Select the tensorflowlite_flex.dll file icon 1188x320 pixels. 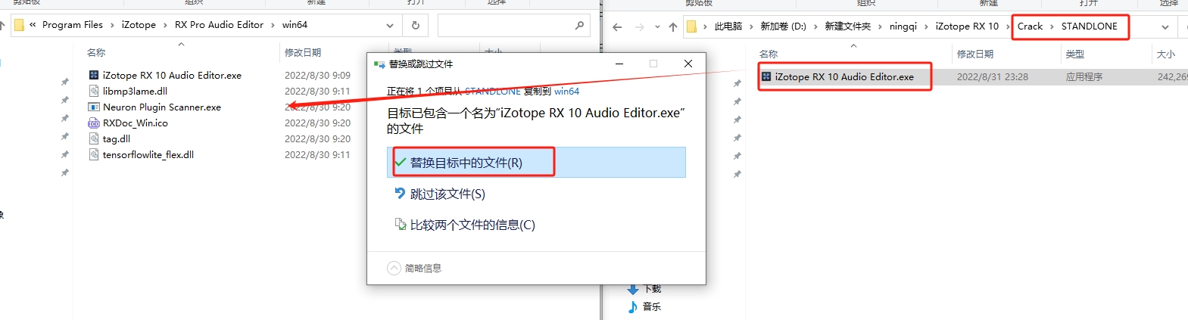coord(94,155)
